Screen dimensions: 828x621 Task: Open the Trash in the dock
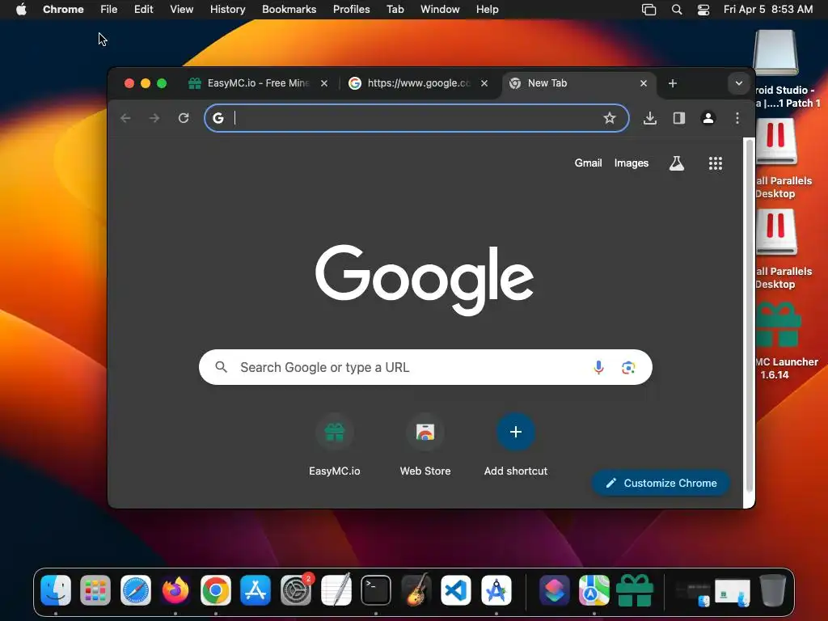tap(772, 589)
